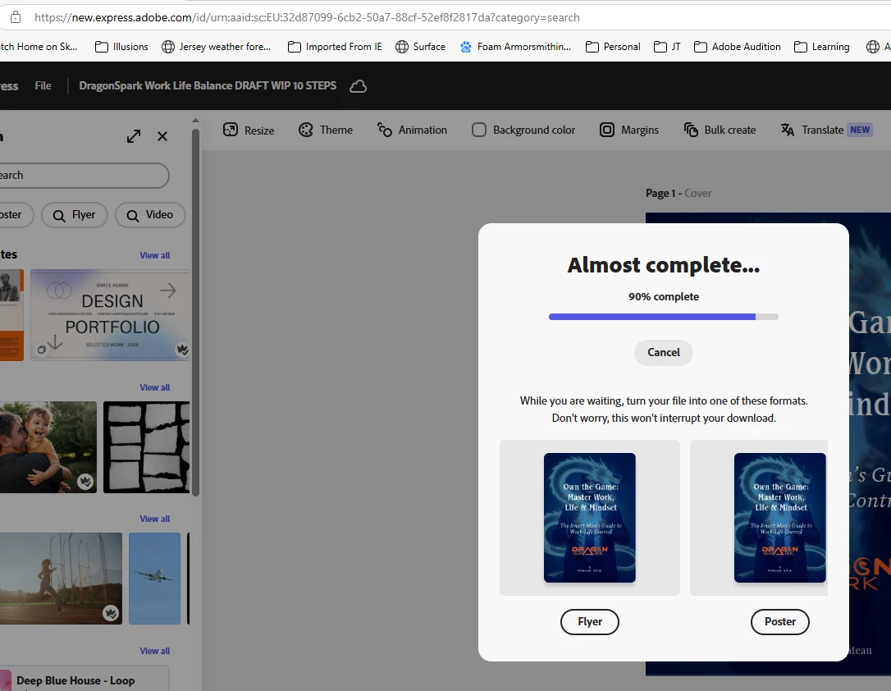
Task: Open the Adobe Audition bookmark folder
Action: [x=738, y=47]
